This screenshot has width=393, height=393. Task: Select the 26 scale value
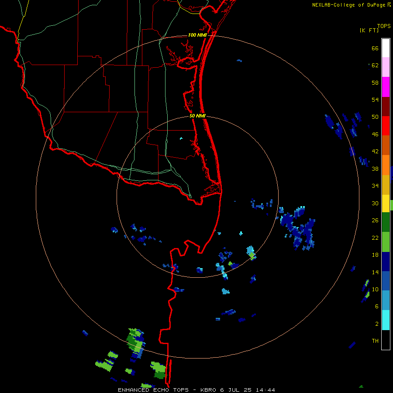pyautogui.click(x=375, y=221)
